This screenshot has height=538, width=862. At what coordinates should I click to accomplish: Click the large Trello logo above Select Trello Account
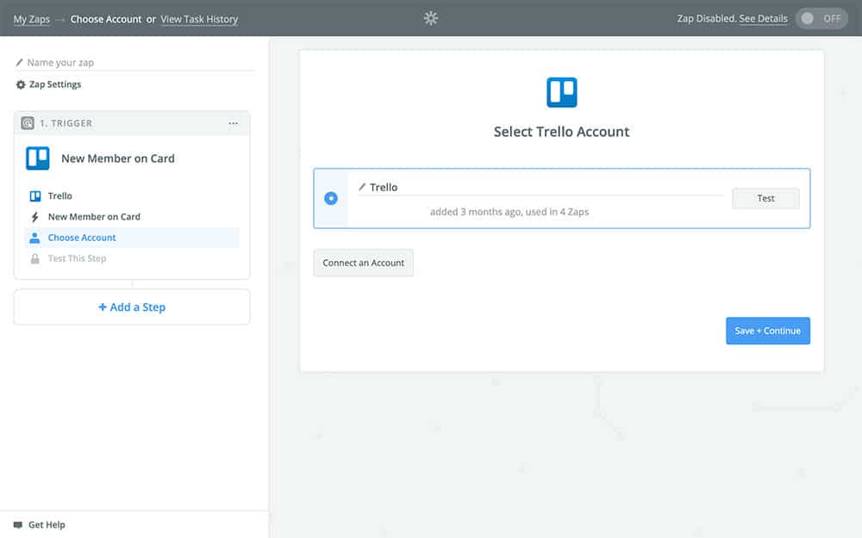pos(561,92)
